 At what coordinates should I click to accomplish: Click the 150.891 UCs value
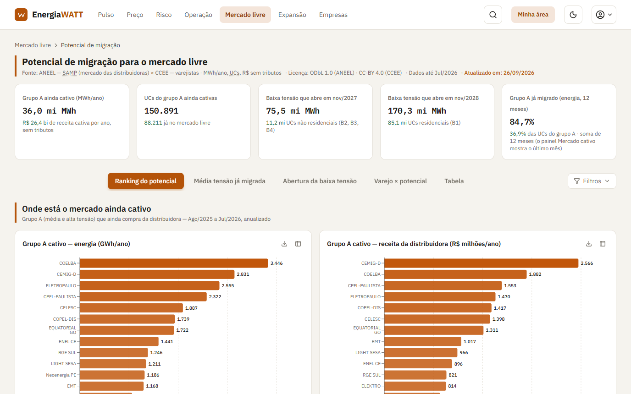coord(161,111)
